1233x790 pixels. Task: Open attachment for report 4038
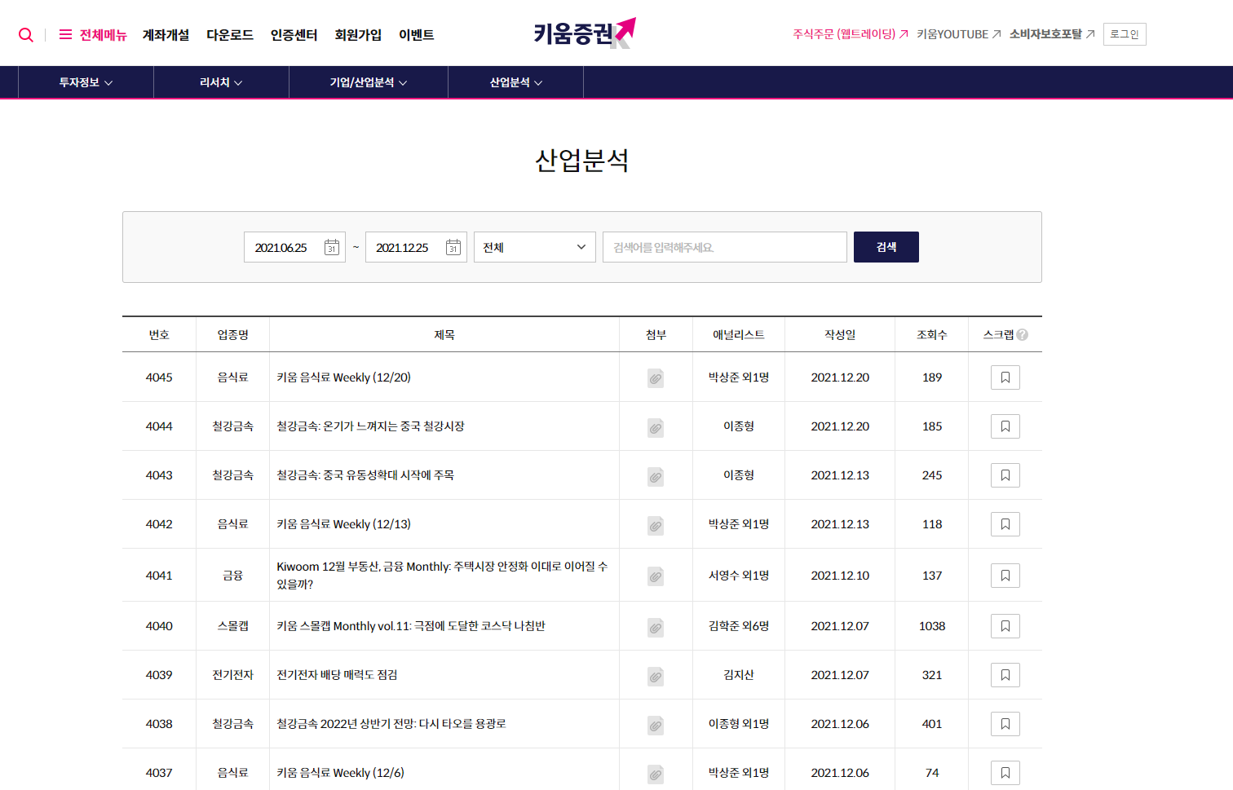click(656, 725)
